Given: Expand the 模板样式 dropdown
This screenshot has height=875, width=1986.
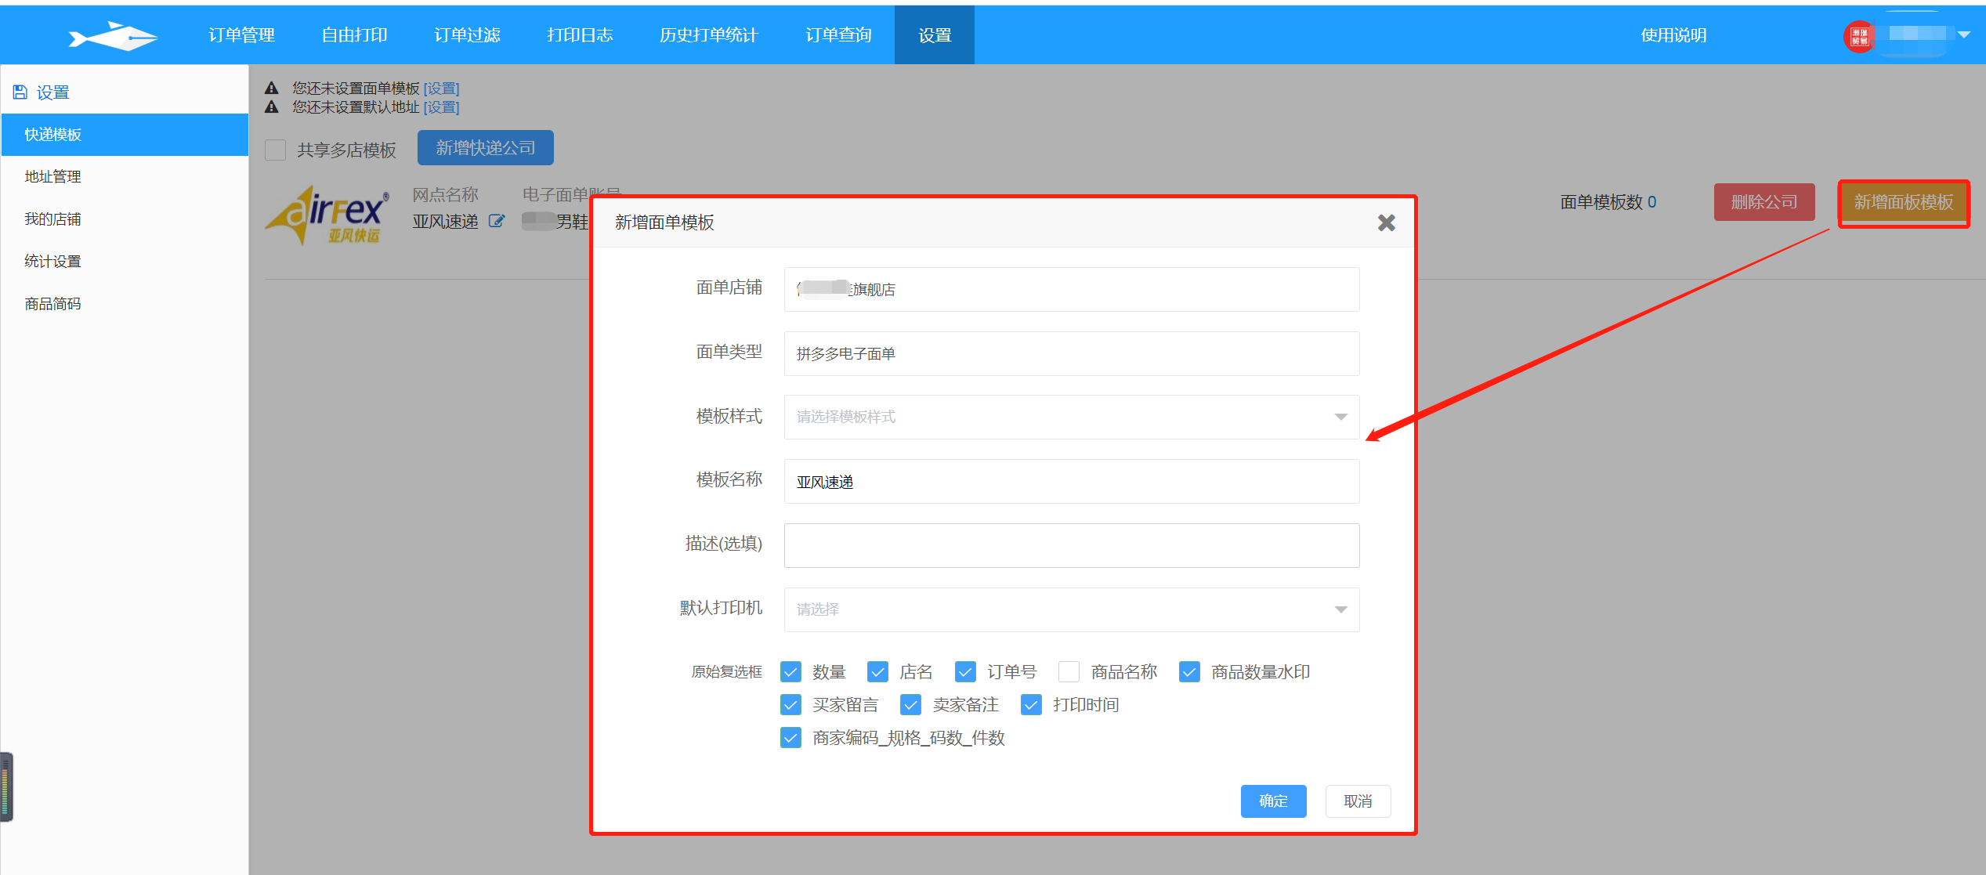Looking at the screenshot, I should pos(1071,417).
